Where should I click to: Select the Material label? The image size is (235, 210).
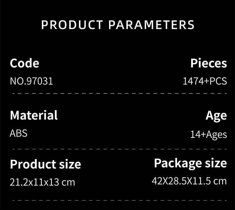pos(34,115)
